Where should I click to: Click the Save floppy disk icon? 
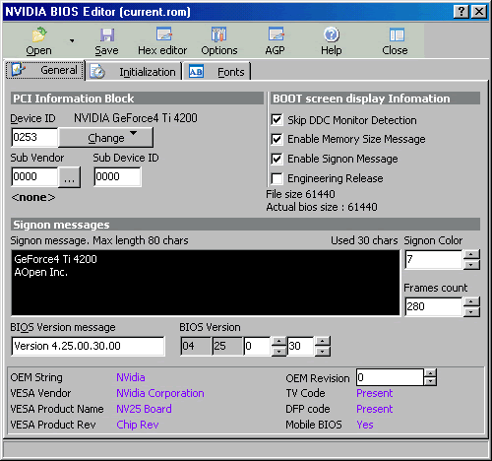click(x=107, y=34)
